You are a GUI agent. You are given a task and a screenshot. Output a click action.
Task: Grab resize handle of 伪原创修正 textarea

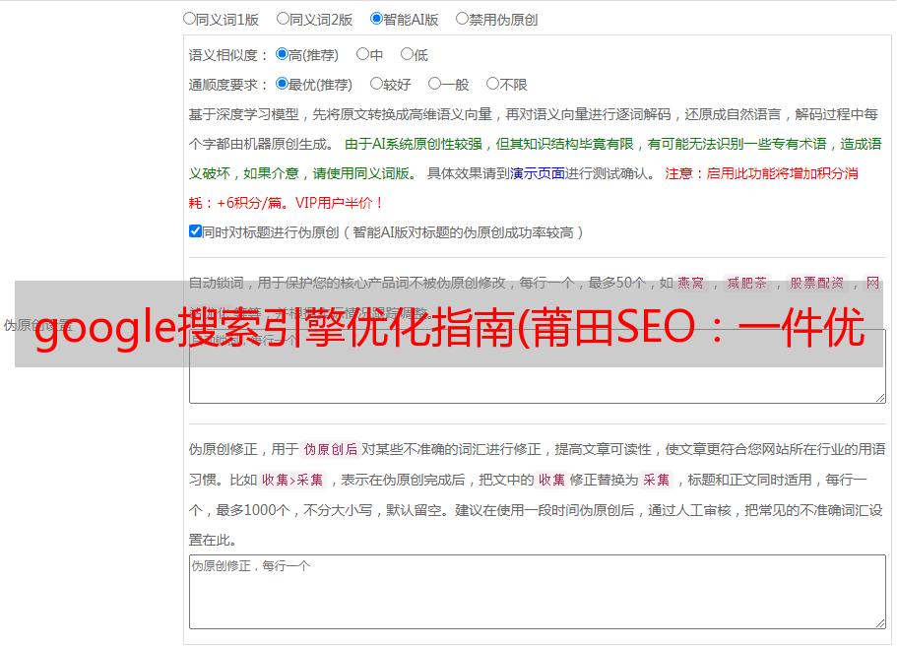880,624
